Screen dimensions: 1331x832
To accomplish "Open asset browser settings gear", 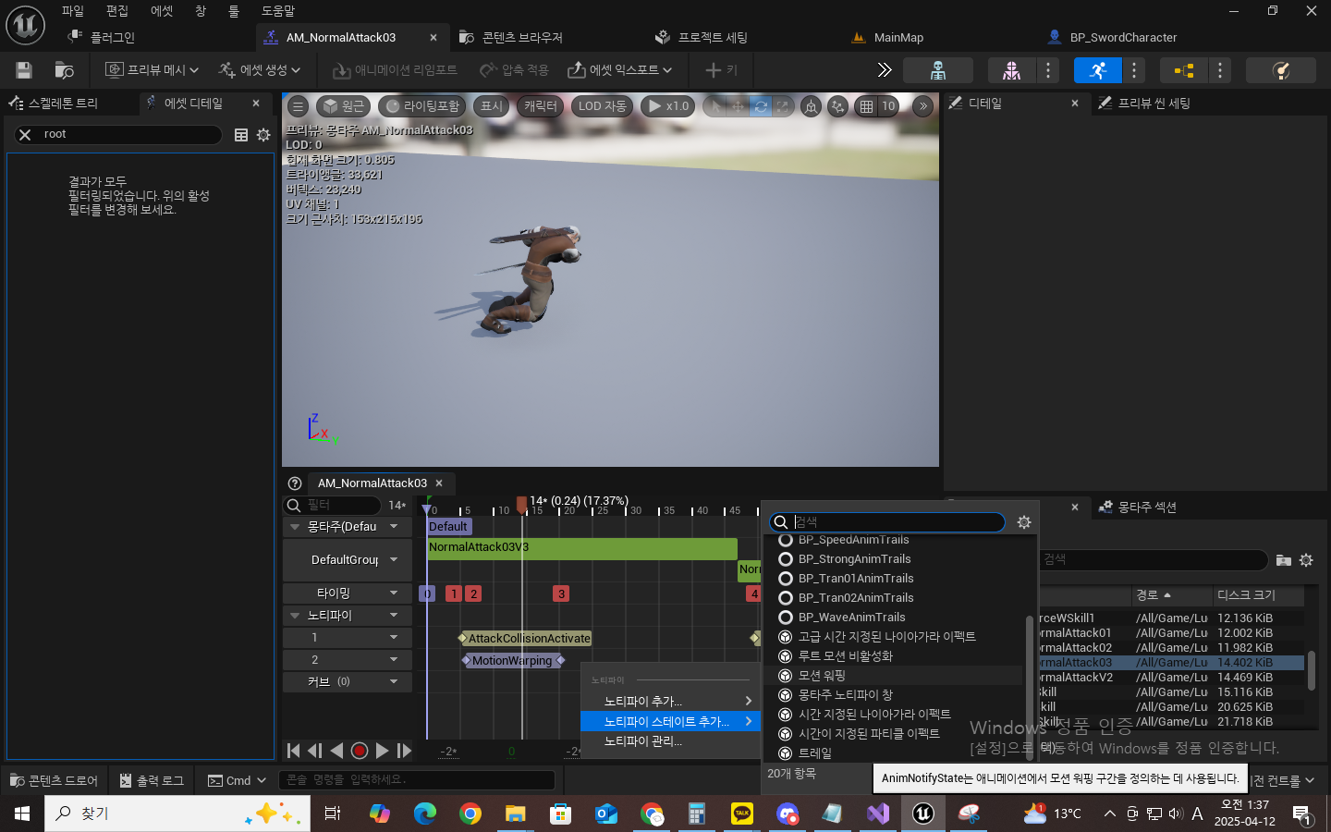I will [x=1306, y=560].
